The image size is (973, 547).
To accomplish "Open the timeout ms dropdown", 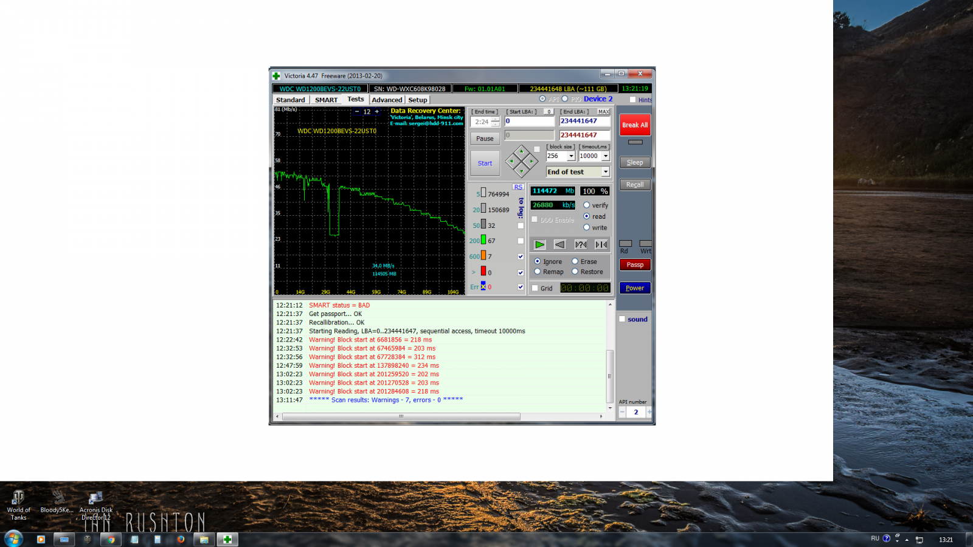I will click(x=606, y=156).
